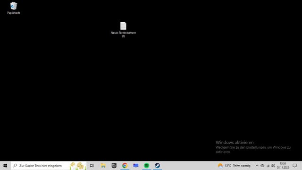This screenshot has height=170, width=302.
Task: Open File Explorer from the taskbar
Action: click(103, 166)
